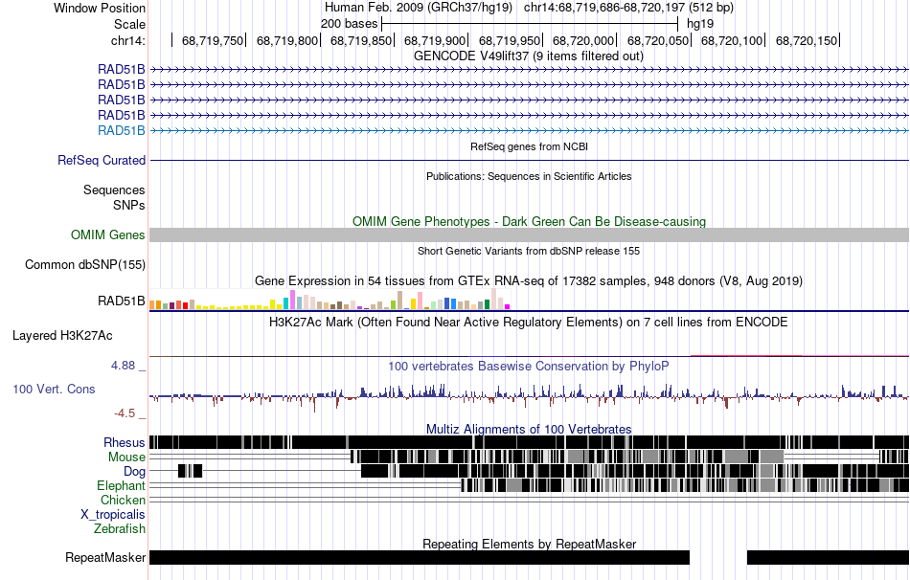
Task: Click the Chicken alignment label
Action: (123, 500)
